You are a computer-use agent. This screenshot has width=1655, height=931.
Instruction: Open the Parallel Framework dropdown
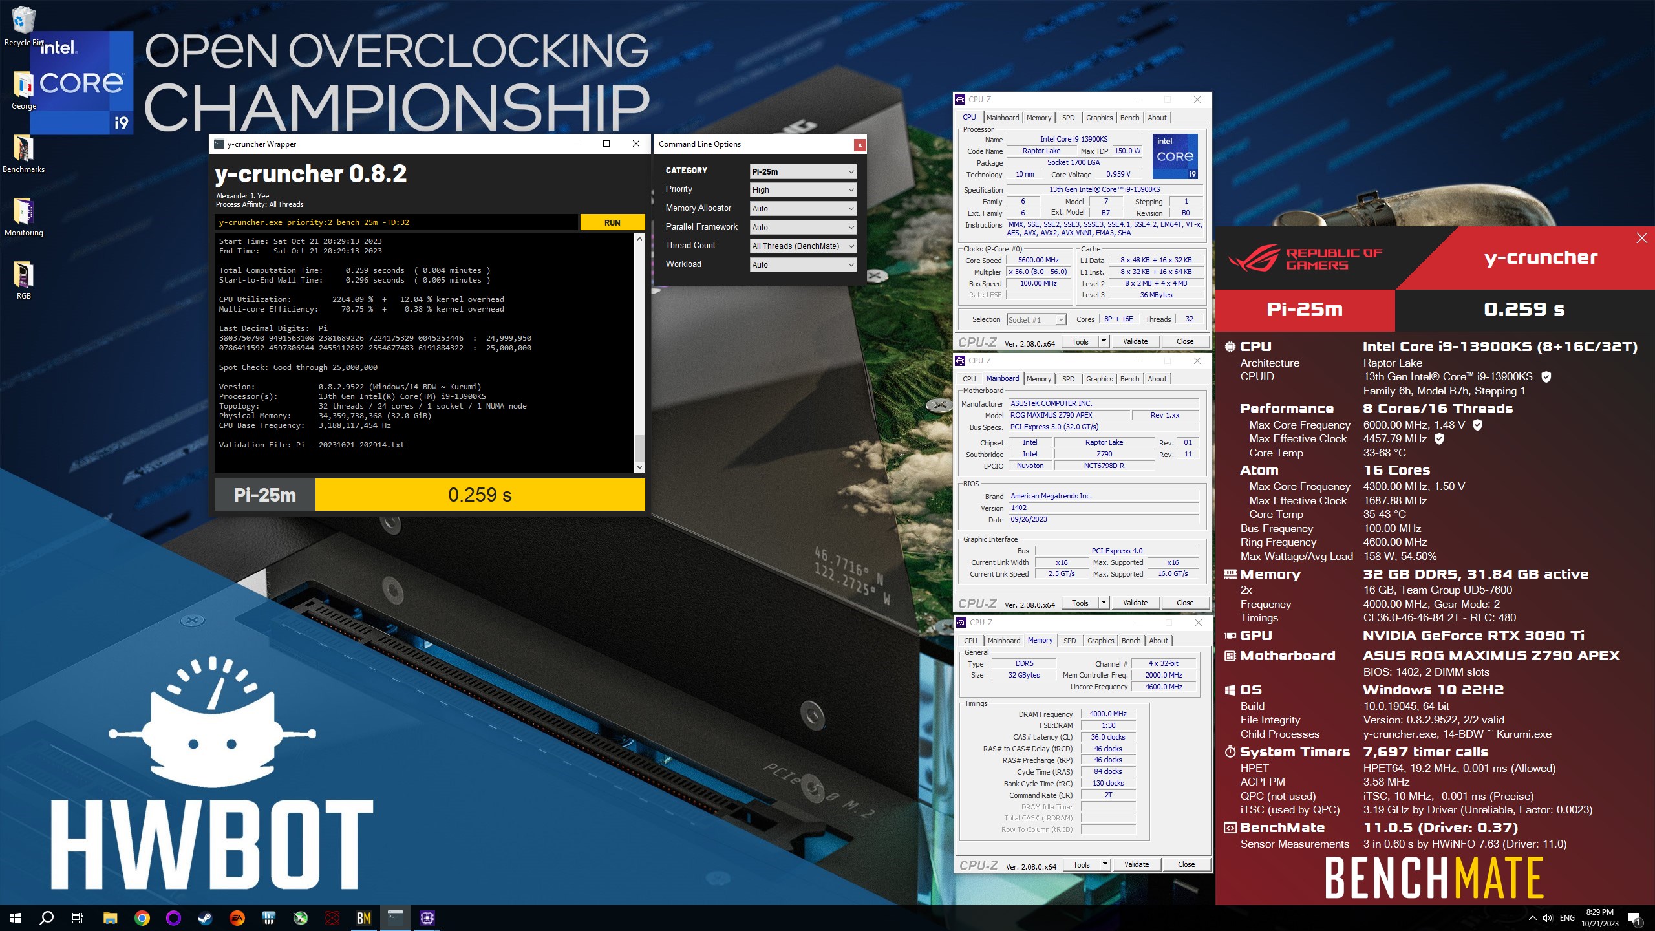[x=804, y=228]
